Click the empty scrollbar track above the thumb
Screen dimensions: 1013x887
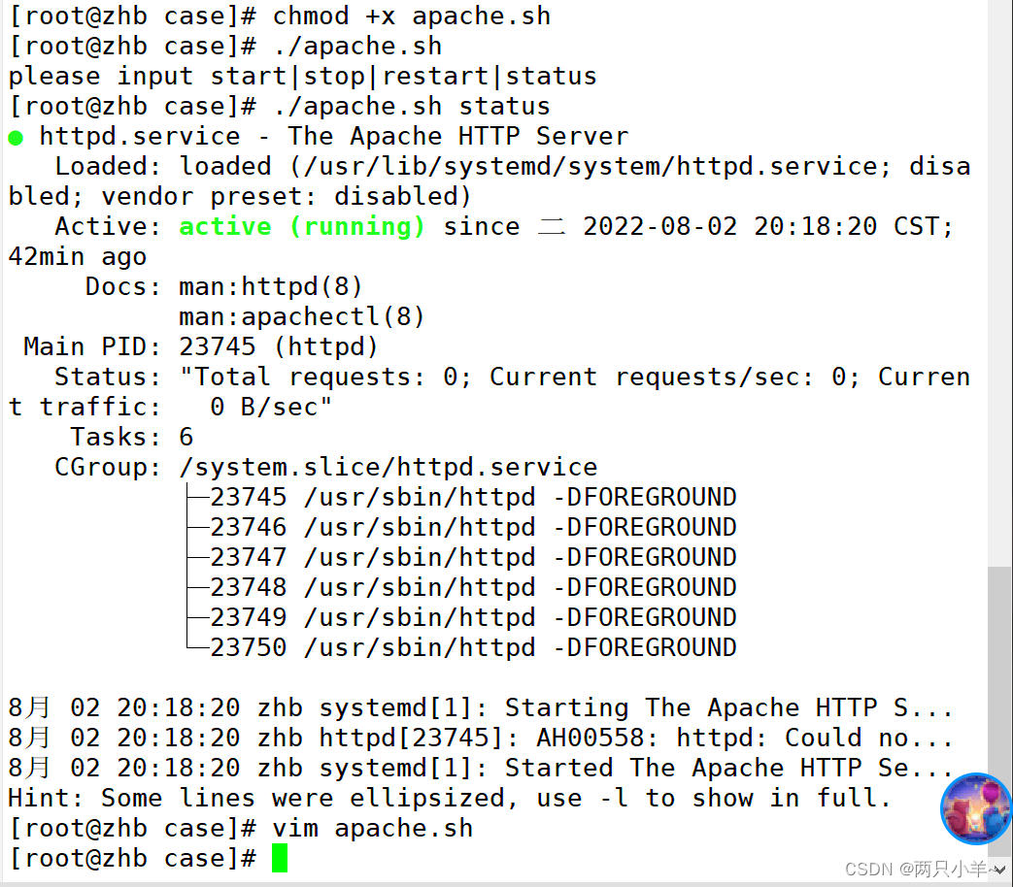click(999, 282)
